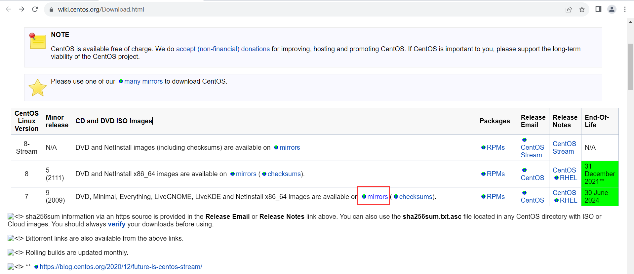Screen dimensions: 634x274
Task: Click the '8-Stream' version cell
Action: coord(27,147)
